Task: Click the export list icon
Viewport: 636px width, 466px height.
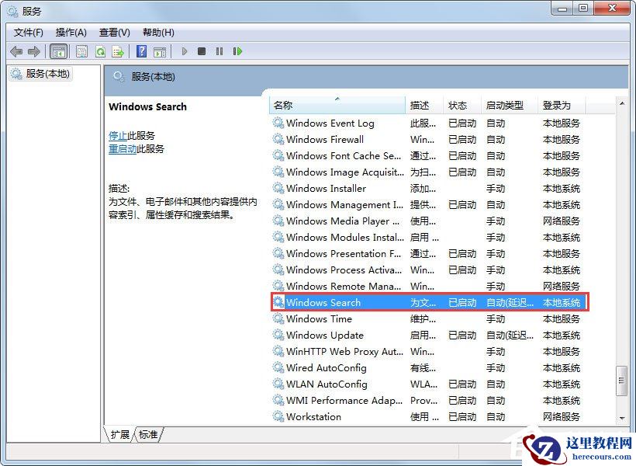Action: [x=118, y=51]
